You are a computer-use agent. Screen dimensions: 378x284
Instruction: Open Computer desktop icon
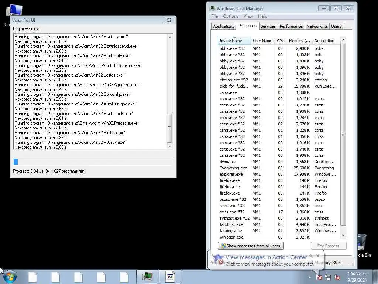coord(14,11)
